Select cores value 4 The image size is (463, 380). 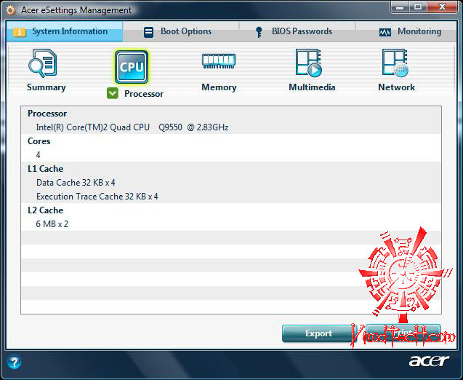tap(38, 155)
